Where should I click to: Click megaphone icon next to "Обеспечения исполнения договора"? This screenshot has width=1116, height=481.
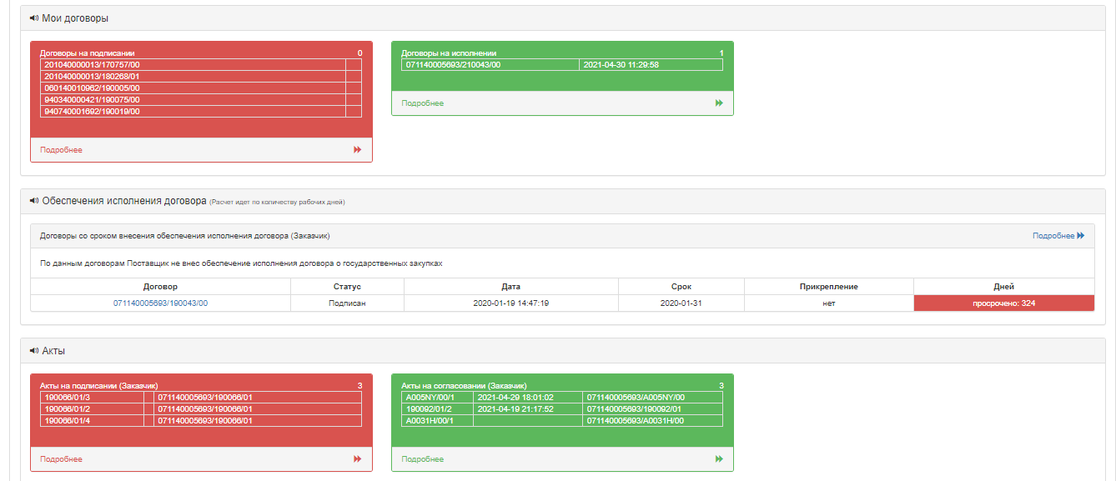(x=34, y=201)
